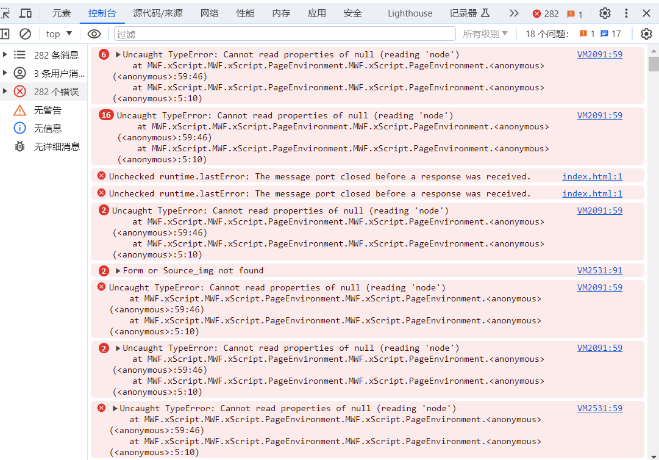Expand the Form or Source_img not found message
This screenshot has width=659, height=460.
coord(118,271)
